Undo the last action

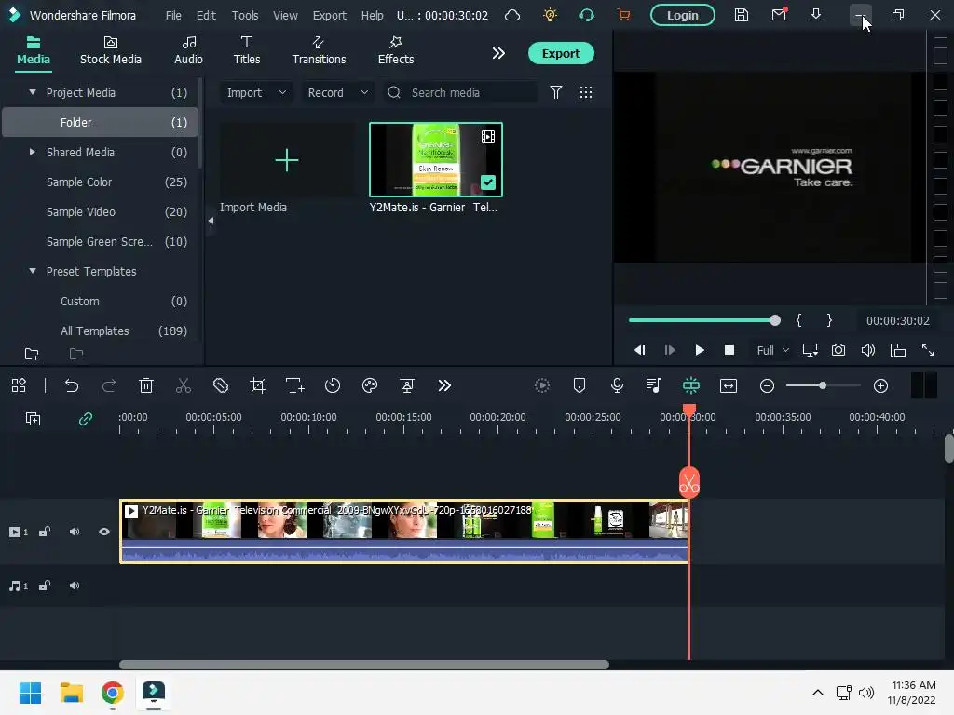72,385
